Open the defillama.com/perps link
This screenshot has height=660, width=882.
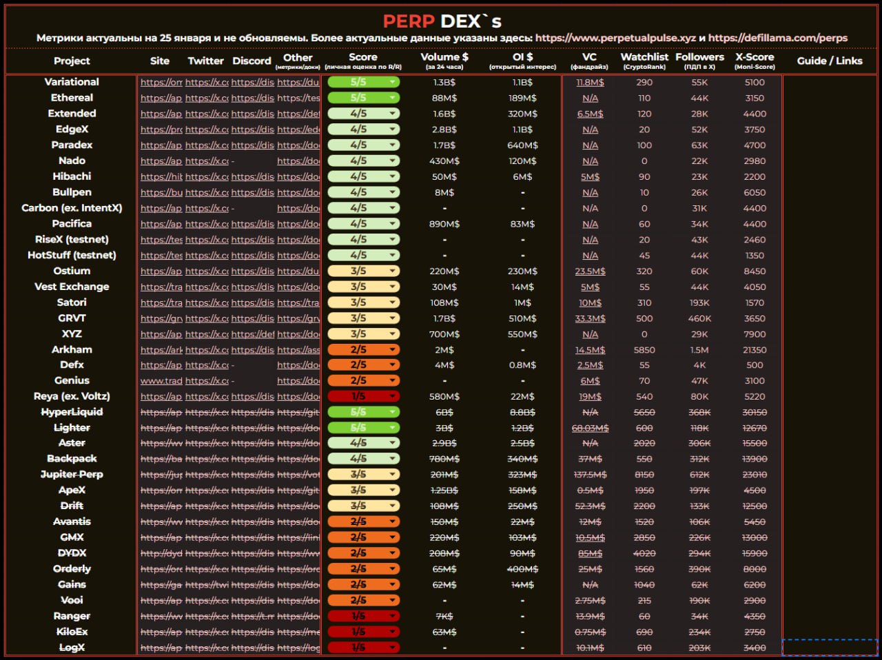click(x=778, y=38)
